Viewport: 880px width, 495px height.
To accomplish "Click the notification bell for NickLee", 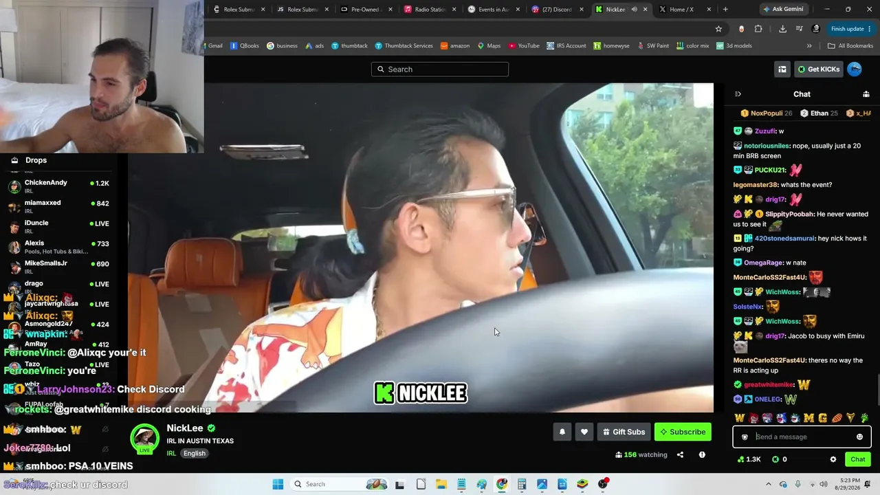I will point(562,432).
